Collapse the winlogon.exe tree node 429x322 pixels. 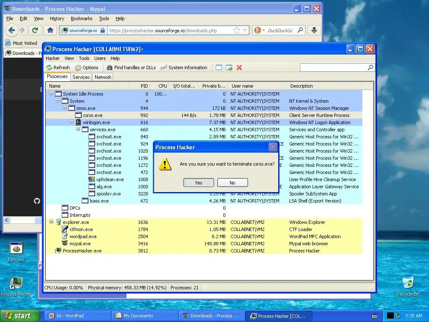[x=71, y=122]
